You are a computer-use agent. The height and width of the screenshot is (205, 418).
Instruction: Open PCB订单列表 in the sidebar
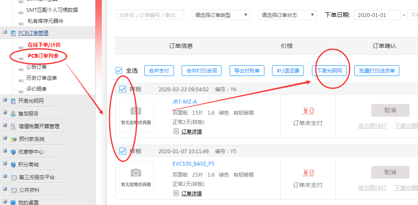pyautogui.click(x=43, y=56)
